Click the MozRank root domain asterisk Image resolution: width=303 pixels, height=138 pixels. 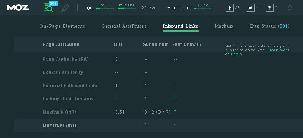coord(175,111)
